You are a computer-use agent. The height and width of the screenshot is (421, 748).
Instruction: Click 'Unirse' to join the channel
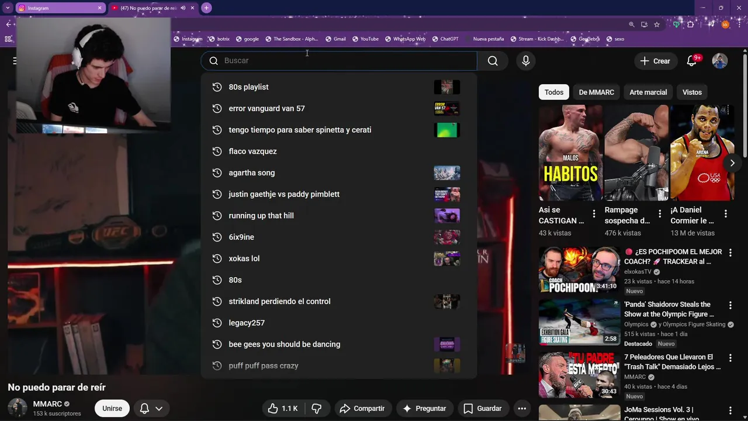pyautogui.click(x=112, y=408)
